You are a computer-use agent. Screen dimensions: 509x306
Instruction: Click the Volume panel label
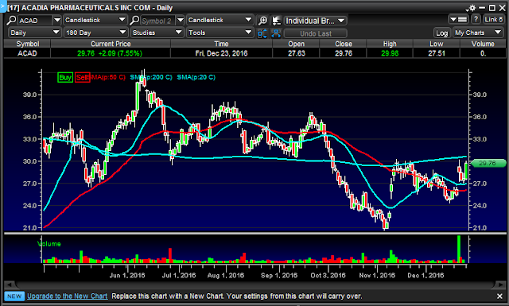tap(49, 244)
